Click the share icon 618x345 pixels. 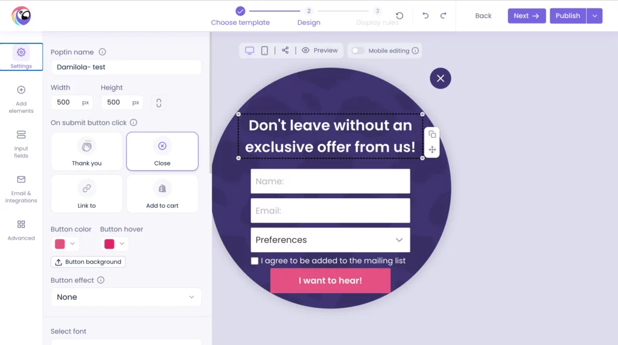coord(285,51)
